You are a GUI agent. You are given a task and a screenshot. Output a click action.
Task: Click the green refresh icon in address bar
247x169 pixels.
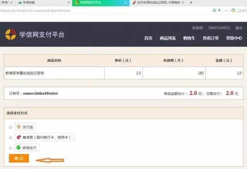click(x=214, y=10)
